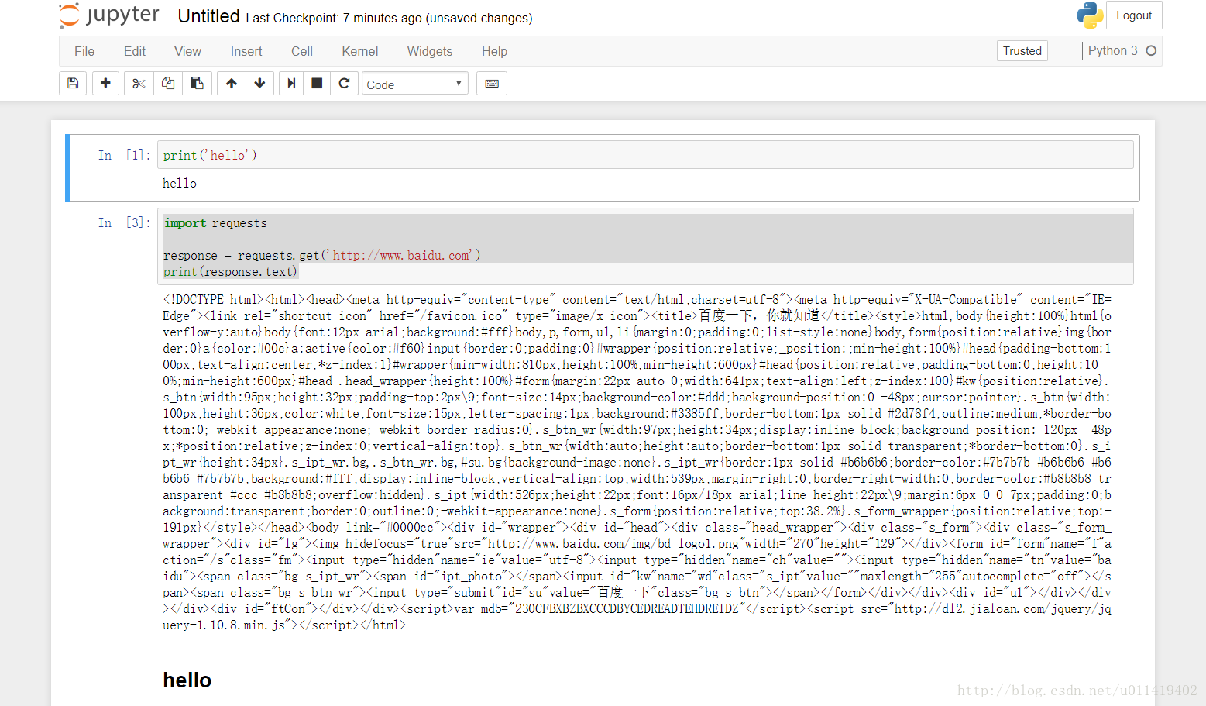Move the selected cell down
1206x706 pixels.
tap(260, 84)
